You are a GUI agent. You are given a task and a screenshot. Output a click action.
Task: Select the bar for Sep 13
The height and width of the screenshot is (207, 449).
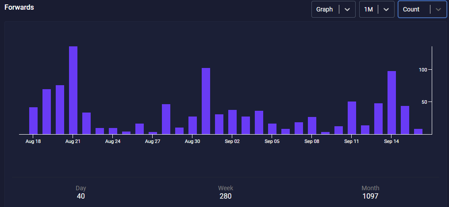point(378,118)
